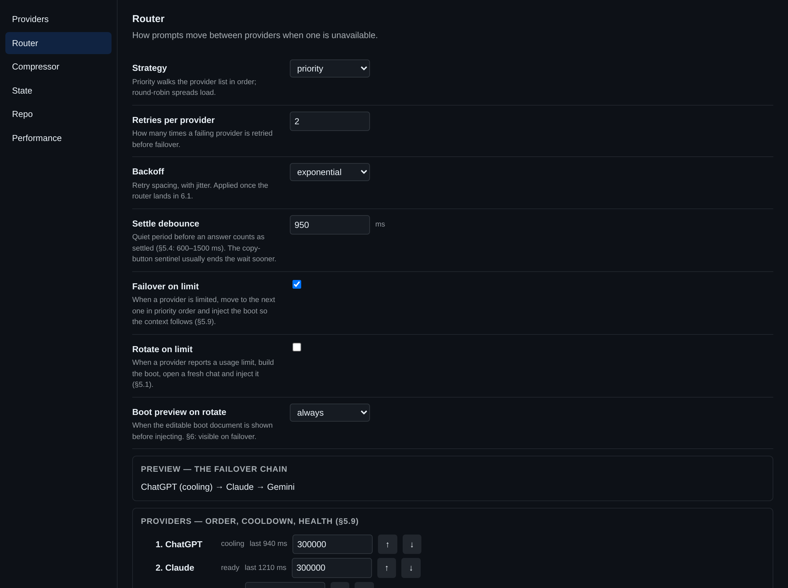Image resolution: width=788 pixels, height=588 pixels.
Task: Go to the Compressor section
Action: [x=58, y=66]
